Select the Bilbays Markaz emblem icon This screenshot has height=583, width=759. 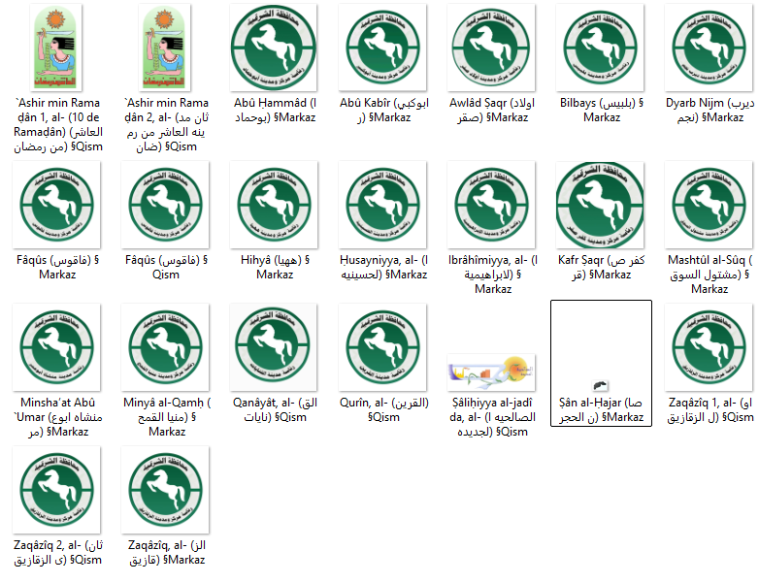(600, 48)
